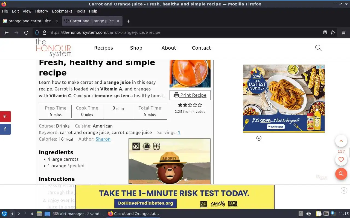Image resolution: width=350 pixels, height=218 pixels.
Task: Click the clock showing 11:15
Action: click(344, 214)
